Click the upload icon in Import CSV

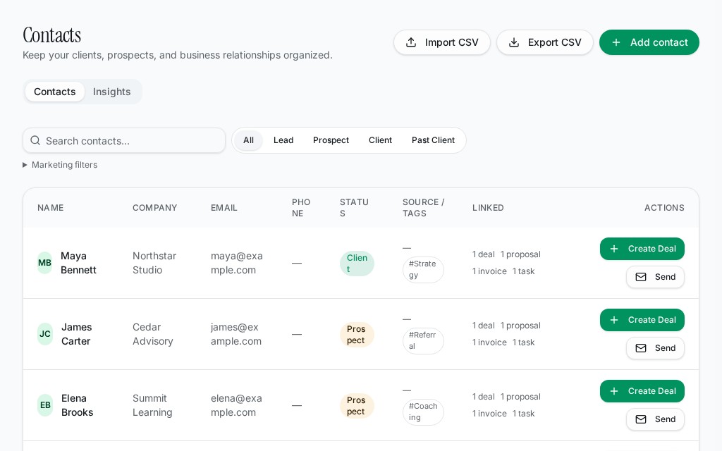[411, 42]
